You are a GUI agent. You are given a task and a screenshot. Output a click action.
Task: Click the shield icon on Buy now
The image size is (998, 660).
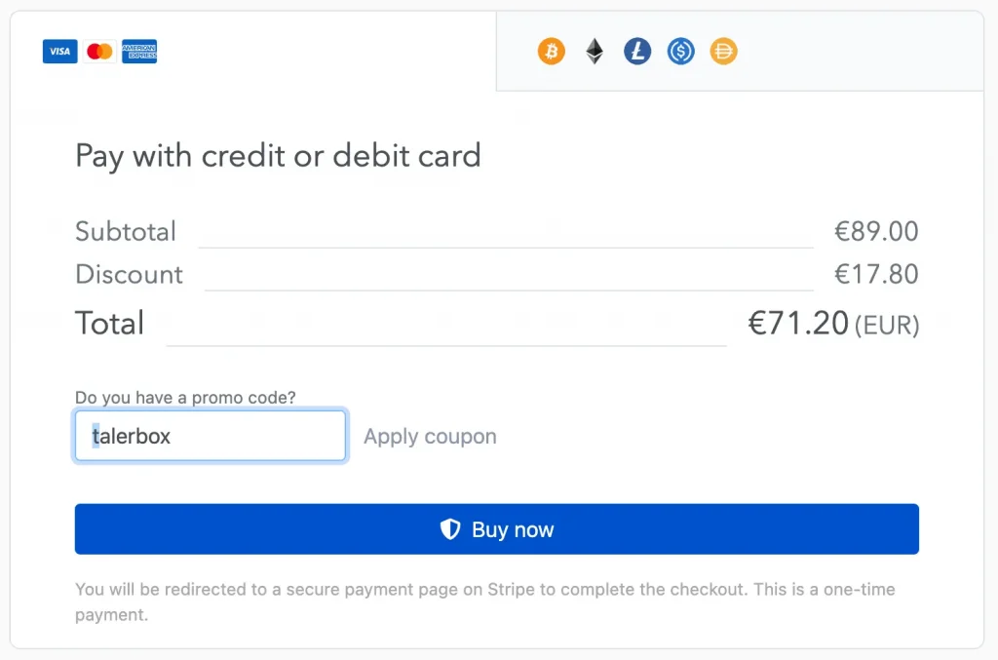pyautogui.click(x=449, y=529)
